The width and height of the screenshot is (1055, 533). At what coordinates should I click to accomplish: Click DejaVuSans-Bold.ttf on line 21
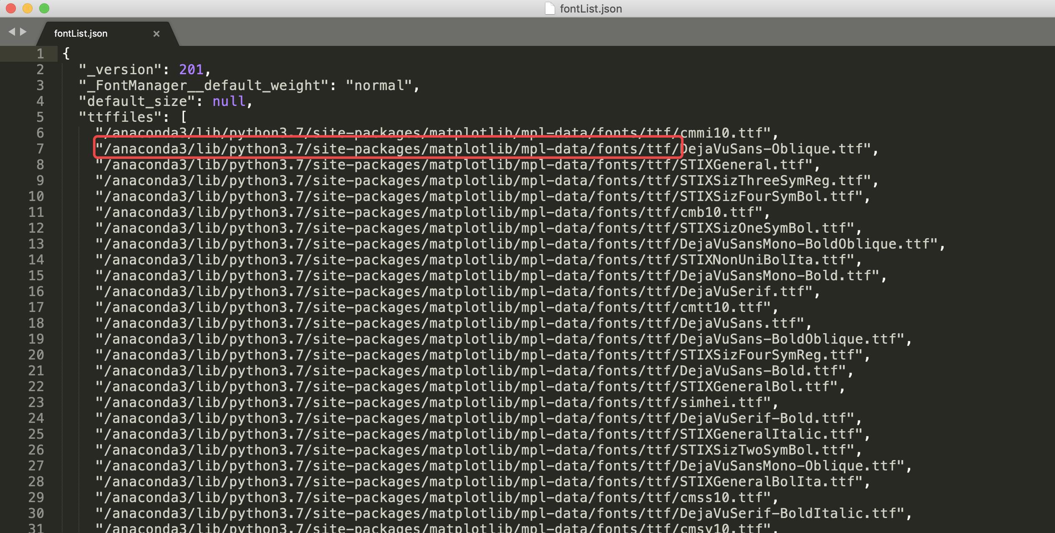tap(759, 371)
